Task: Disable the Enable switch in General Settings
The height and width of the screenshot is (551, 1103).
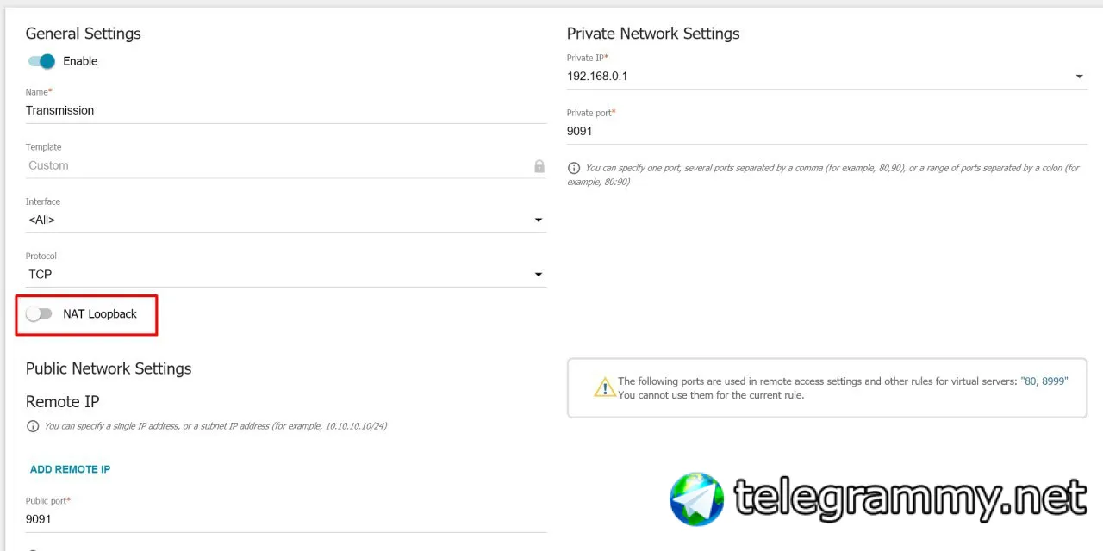Action: [41, 61]
